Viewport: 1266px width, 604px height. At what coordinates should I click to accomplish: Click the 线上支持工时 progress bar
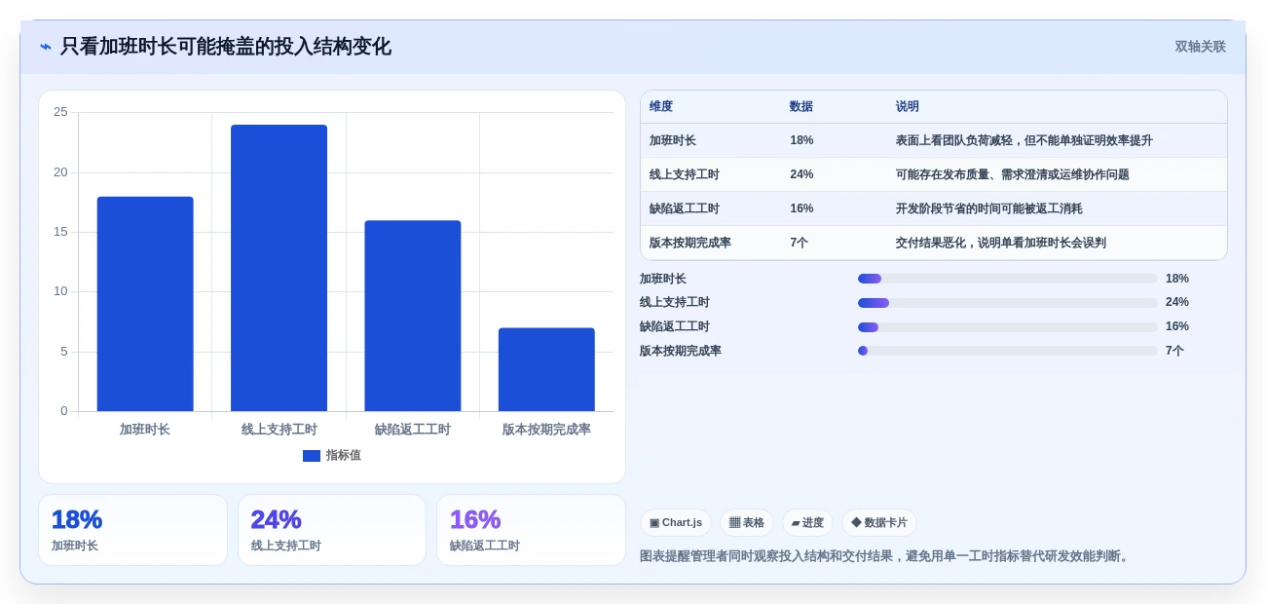1008,303
